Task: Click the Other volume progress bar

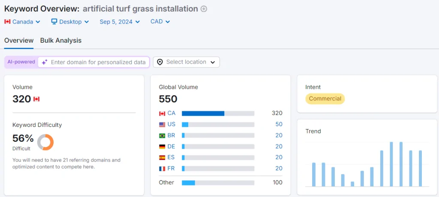Action: point(218,183)
